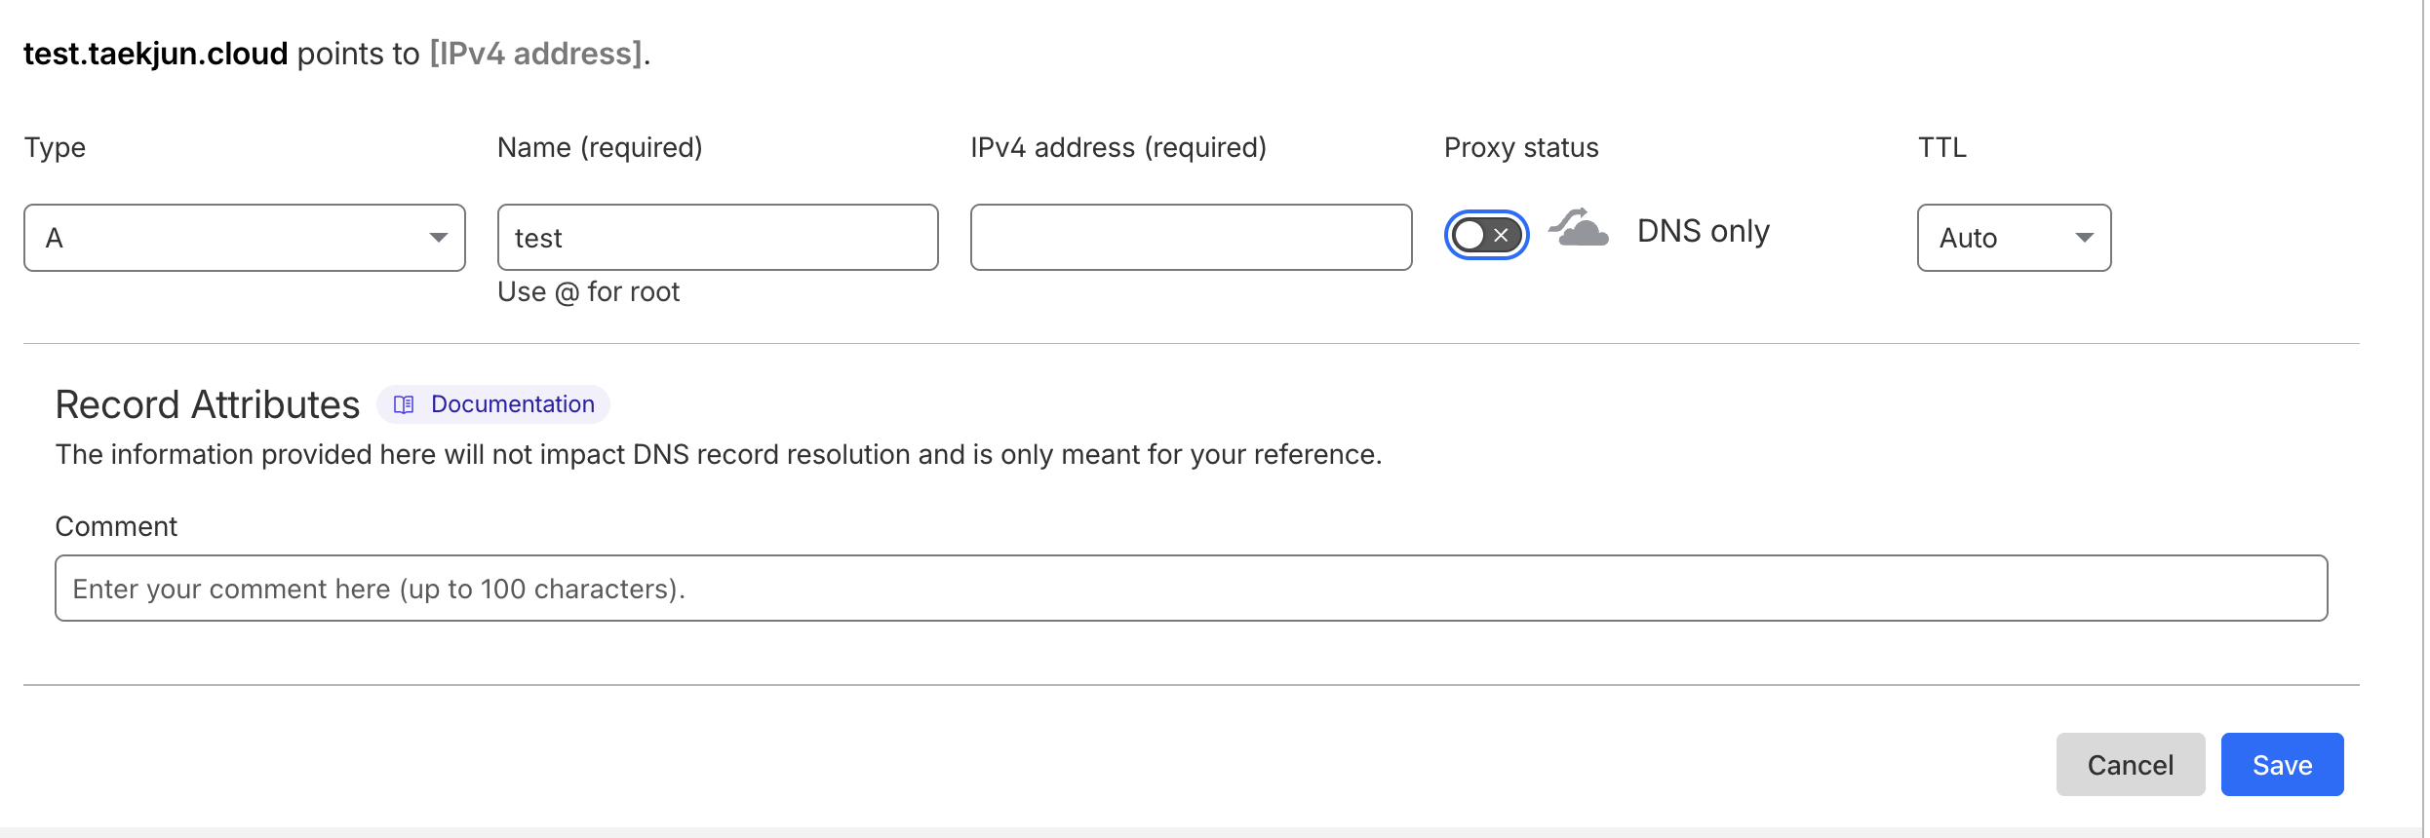Click into the Comment text box
This screenshot has width=2430, height=838.
[1191, 589]
